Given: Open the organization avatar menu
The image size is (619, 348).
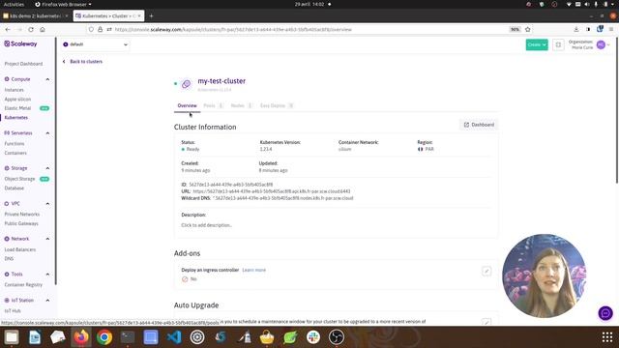Looking at the screenshot, I should [x=601, y=45].
